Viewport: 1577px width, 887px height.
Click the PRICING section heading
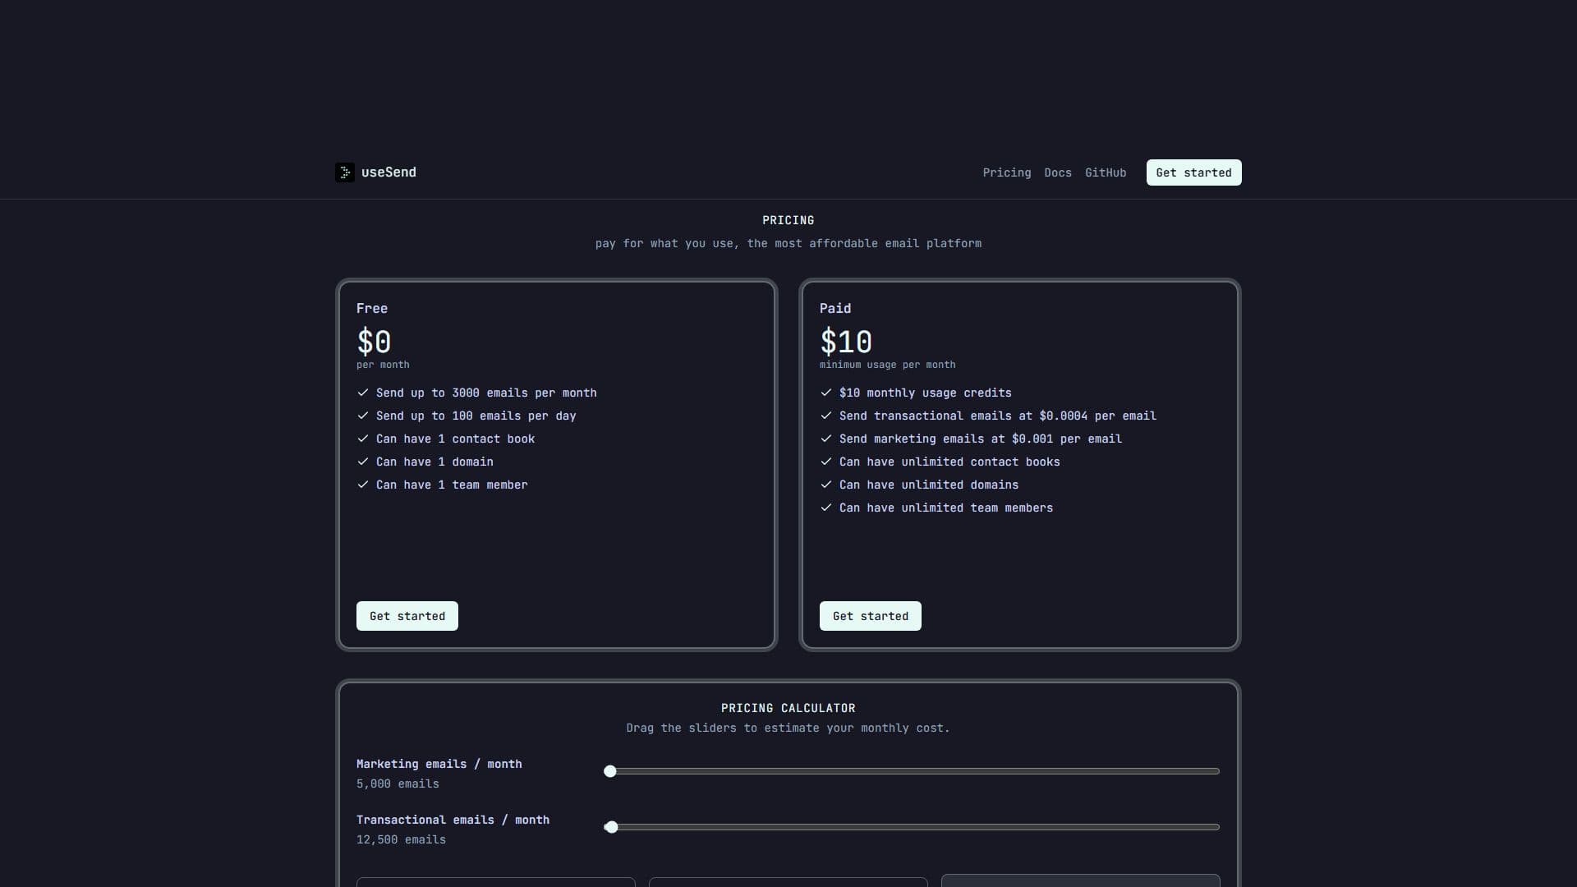788,220
